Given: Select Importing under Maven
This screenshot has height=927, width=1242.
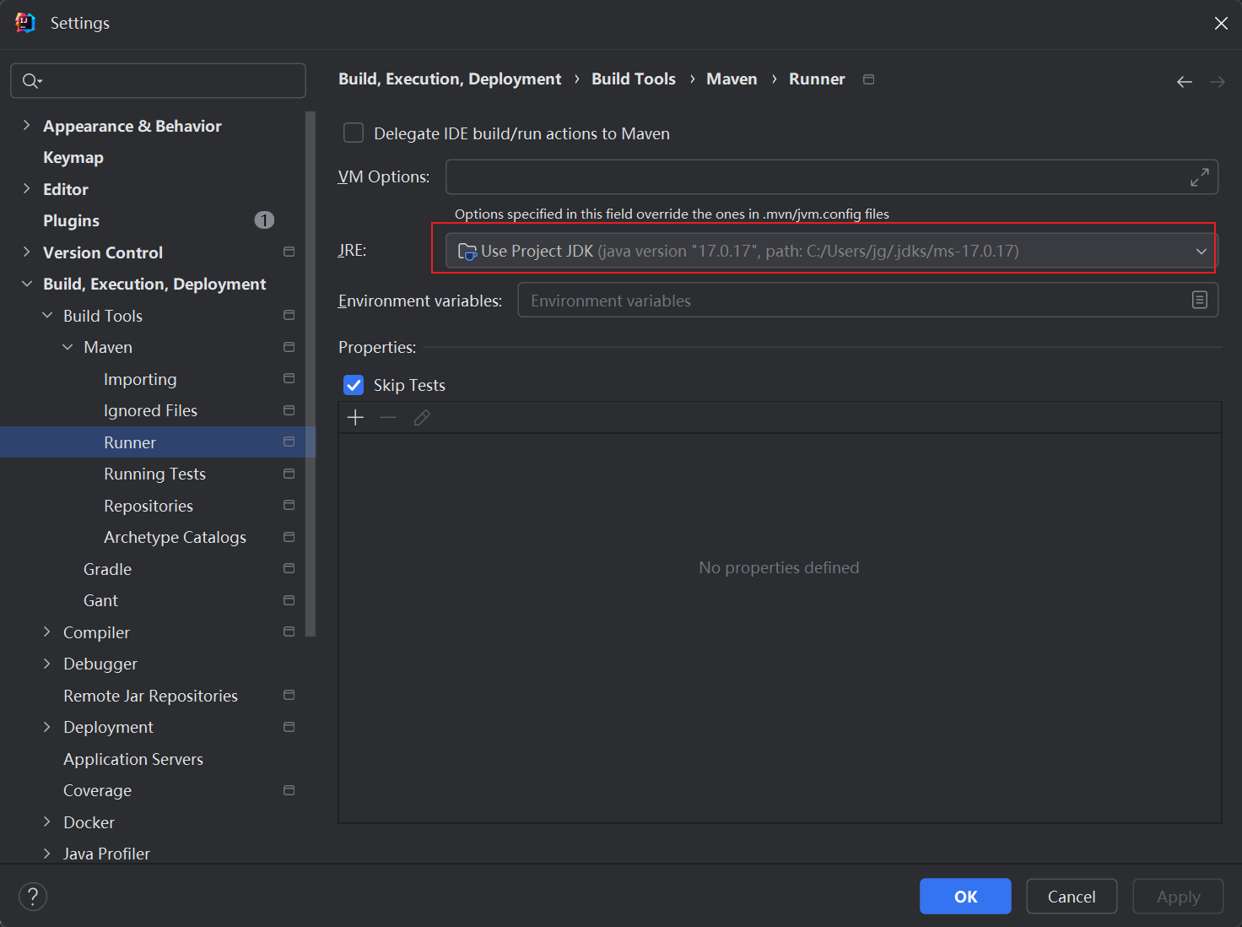Looking at the screenshot, I should pos(140,379).
